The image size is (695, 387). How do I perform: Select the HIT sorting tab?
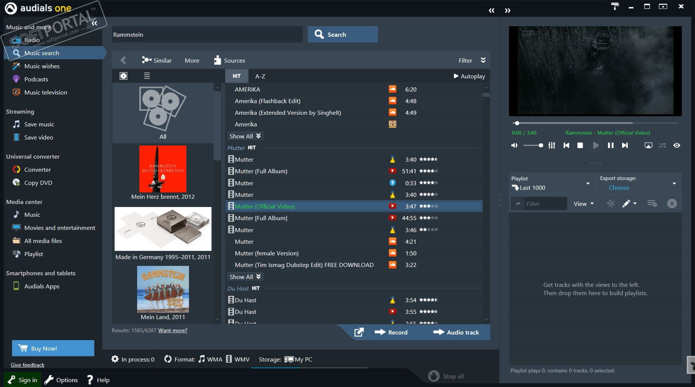[237, 76]
